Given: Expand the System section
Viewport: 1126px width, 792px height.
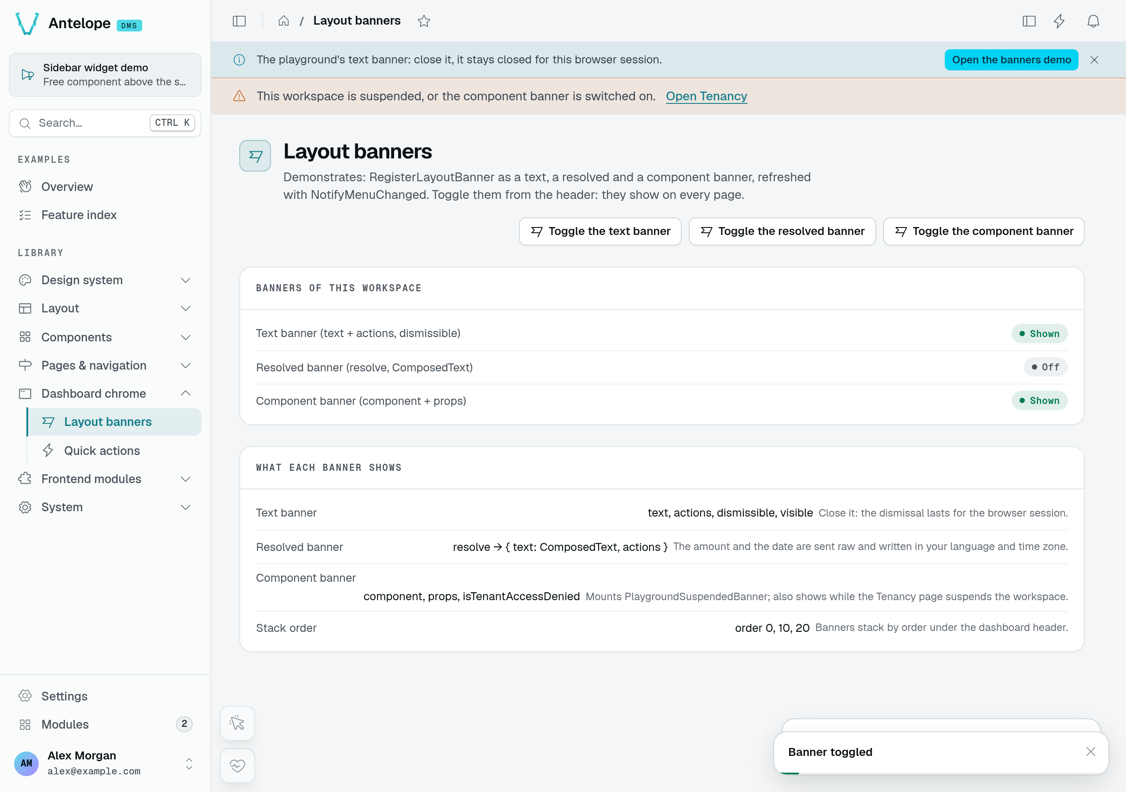Looking at the screenshot, I should point(105,507).
